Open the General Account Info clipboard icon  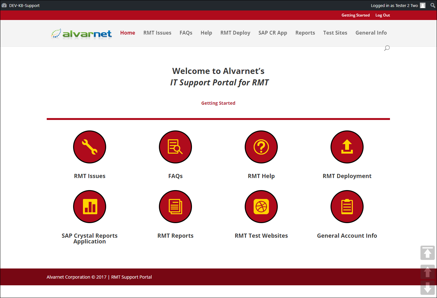pyautogui.click(x=347, y=207)
